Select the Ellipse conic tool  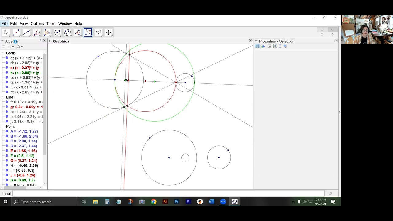(68, 33)
